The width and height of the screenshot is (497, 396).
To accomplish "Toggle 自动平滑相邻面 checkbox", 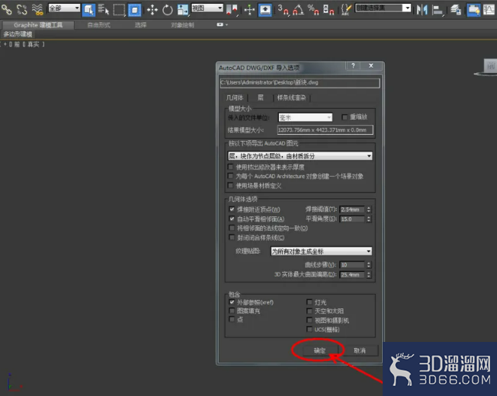I will [x=232, y=219].
